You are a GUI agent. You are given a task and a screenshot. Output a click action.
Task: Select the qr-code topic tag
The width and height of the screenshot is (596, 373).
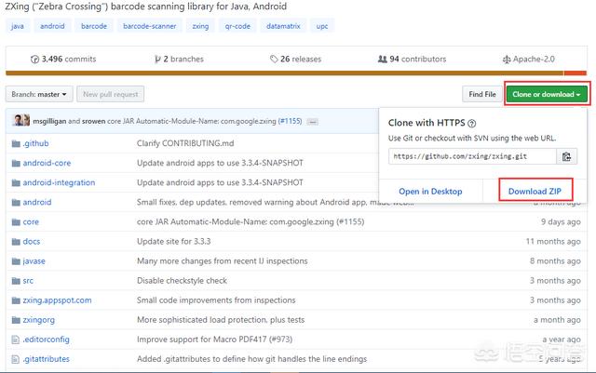[237, 26]
